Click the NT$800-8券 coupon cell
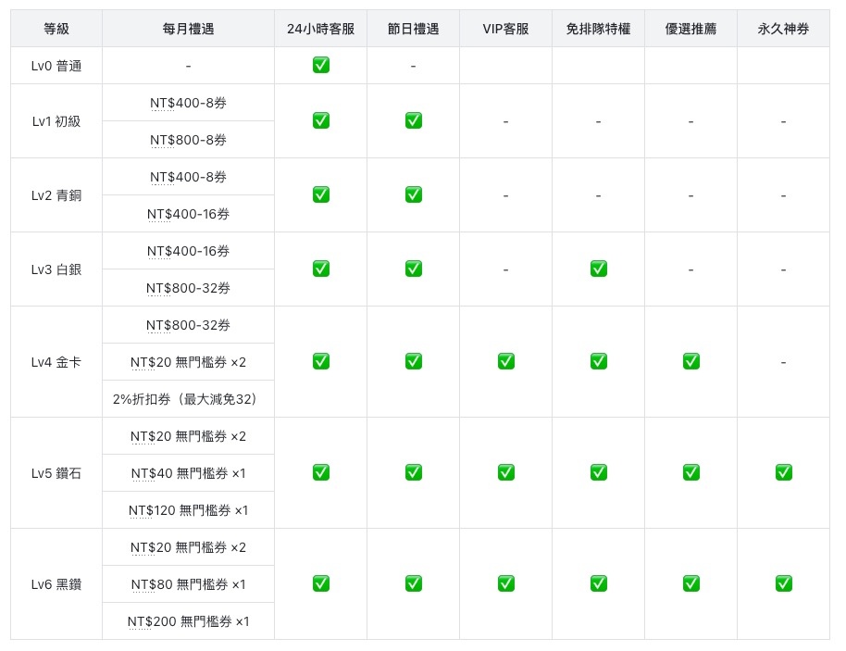This screenshot has height=651, width=846. point(188,140)
